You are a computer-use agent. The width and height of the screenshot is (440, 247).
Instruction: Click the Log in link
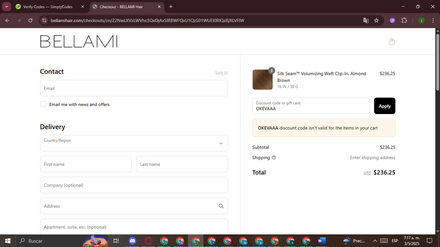coord(221,72)
